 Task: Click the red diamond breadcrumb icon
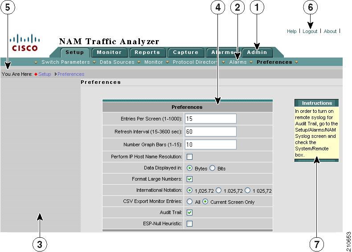[36, 74]
